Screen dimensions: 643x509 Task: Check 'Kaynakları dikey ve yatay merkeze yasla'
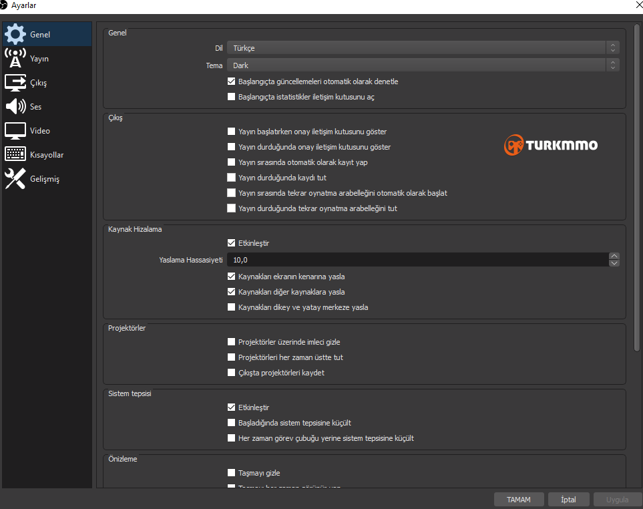pyautogui.click(x=231, y=307)
